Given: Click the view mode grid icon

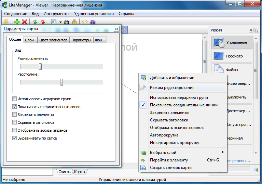Looking at the screenshot, I should (54, 22).
